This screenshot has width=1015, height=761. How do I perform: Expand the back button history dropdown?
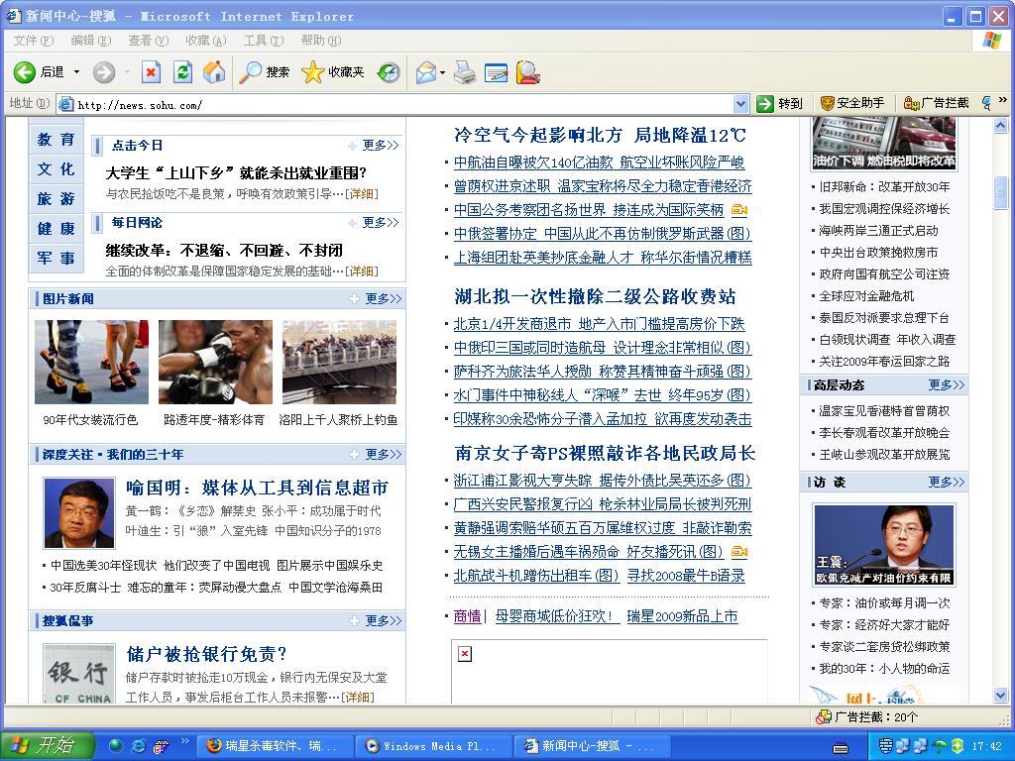tap(74, 72)
